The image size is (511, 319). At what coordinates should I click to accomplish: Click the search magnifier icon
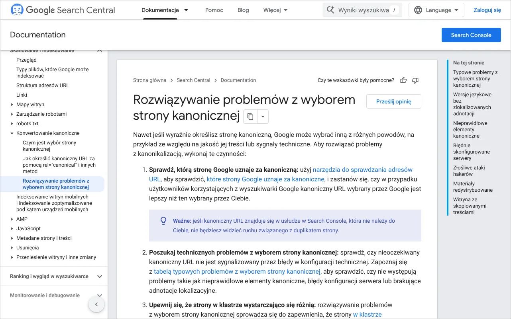(330, 10)
